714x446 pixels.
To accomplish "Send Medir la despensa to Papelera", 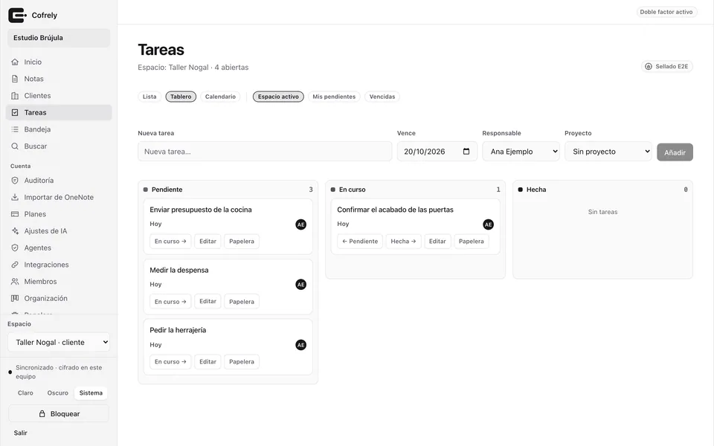I will pyautogui.click(x=241, y=301).
